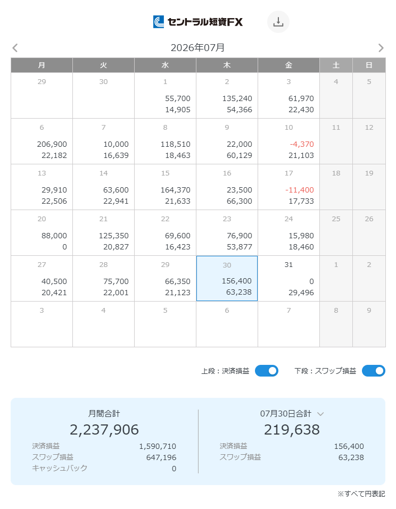The width and height of the screenshot is (396, 509).
Task: Click the 金 weekday column header
Action: coord(289,65)
